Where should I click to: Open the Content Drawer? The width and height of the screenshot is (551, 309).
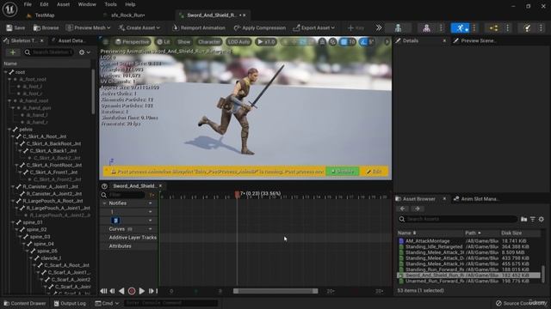click(25, 303)
